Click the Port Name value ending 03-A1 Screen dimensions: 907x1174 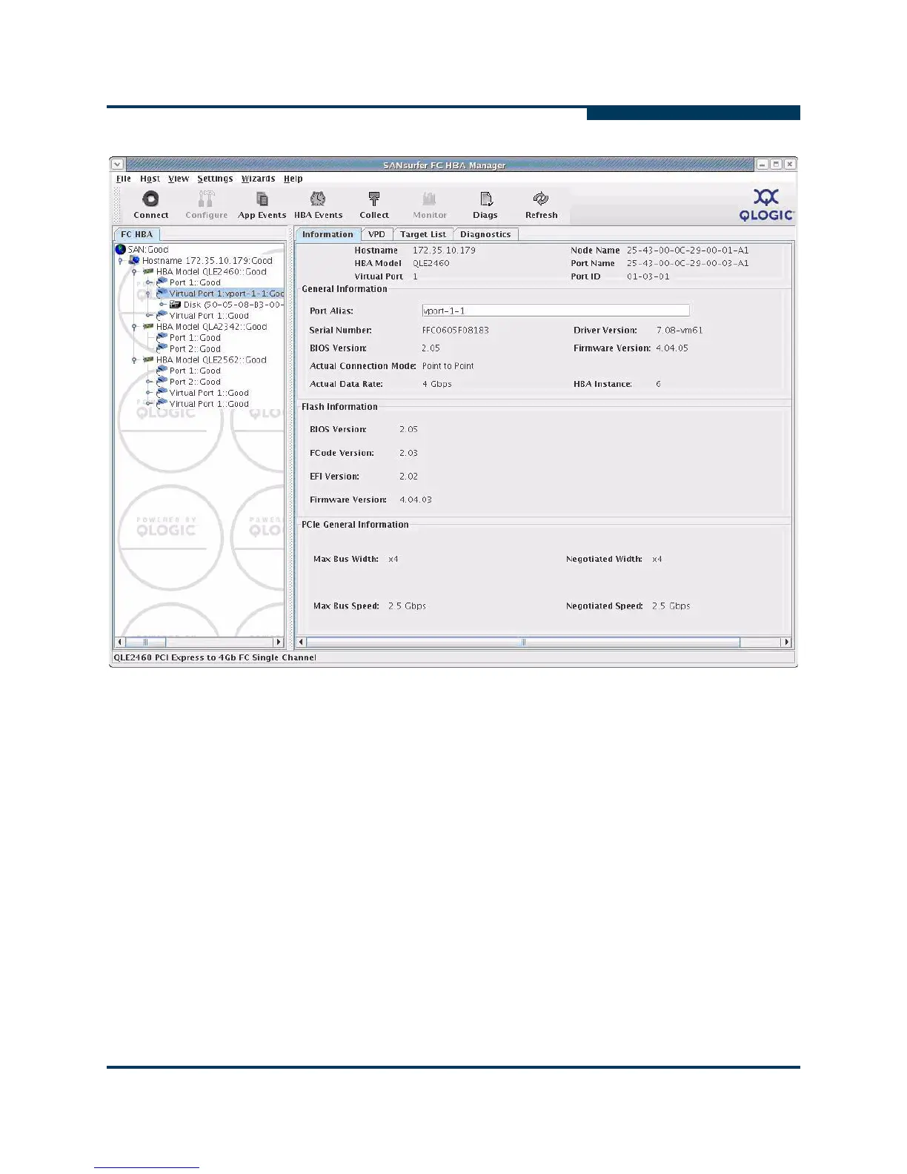click(688, 263)
